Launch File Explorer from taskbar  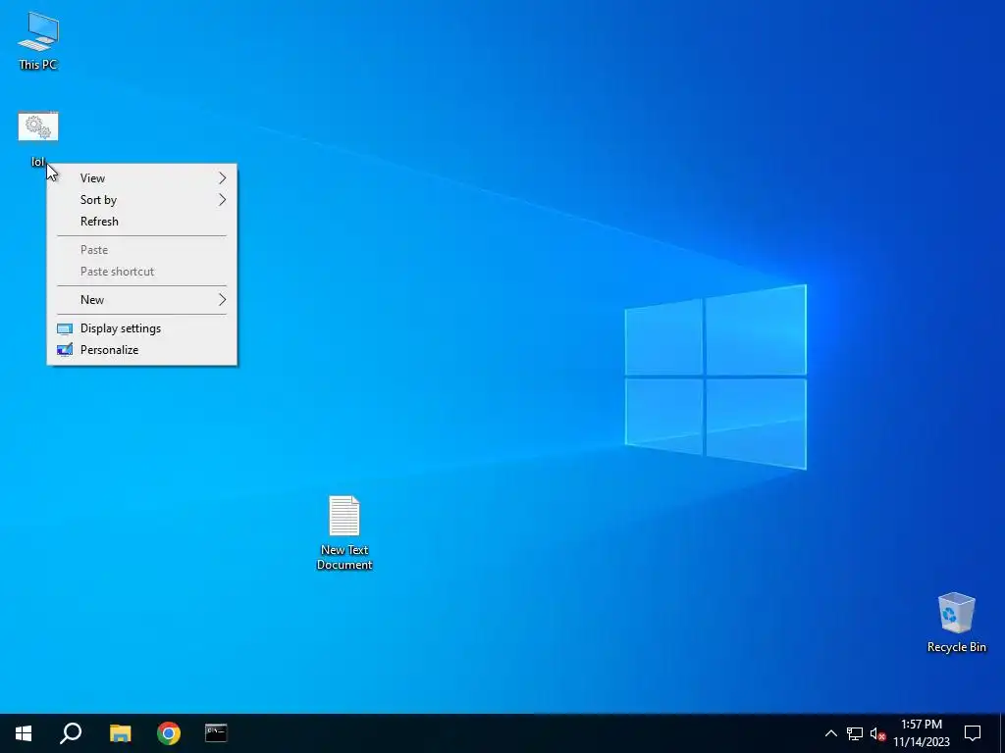120,733
